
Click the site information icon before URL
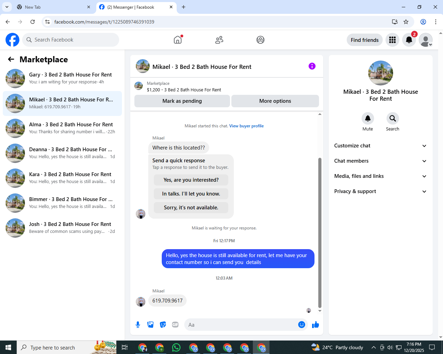[47, 22]
